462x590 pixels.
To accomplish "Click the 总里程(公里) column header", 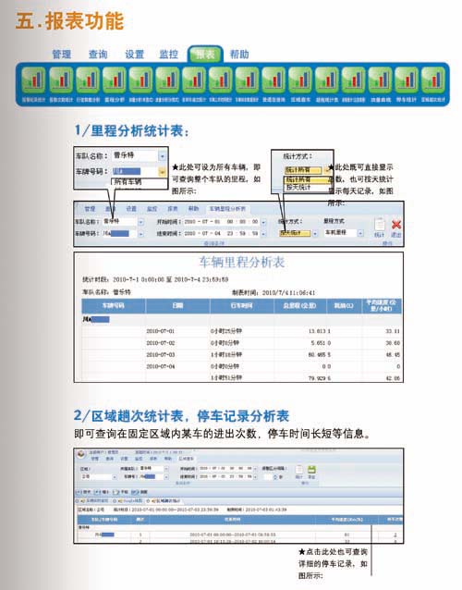I will (299, 306).
